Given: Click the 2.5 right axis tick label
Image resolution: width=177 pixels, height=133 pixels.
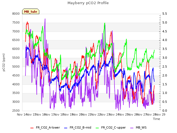Looking at the screenshot, I should pyautogui.click(x=165, y=66).
